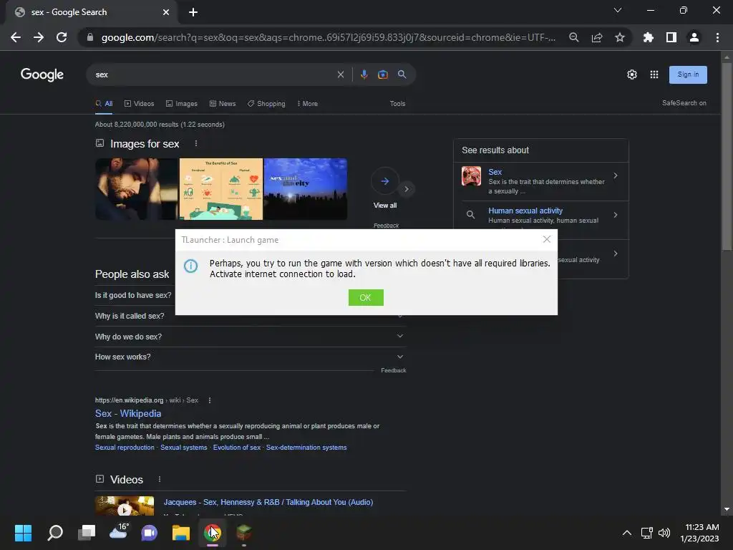Image resolution: width=733 pixels, height=550 pixels.
Task: Open the Extensions puzzle icon
Action: pos(649,37)
